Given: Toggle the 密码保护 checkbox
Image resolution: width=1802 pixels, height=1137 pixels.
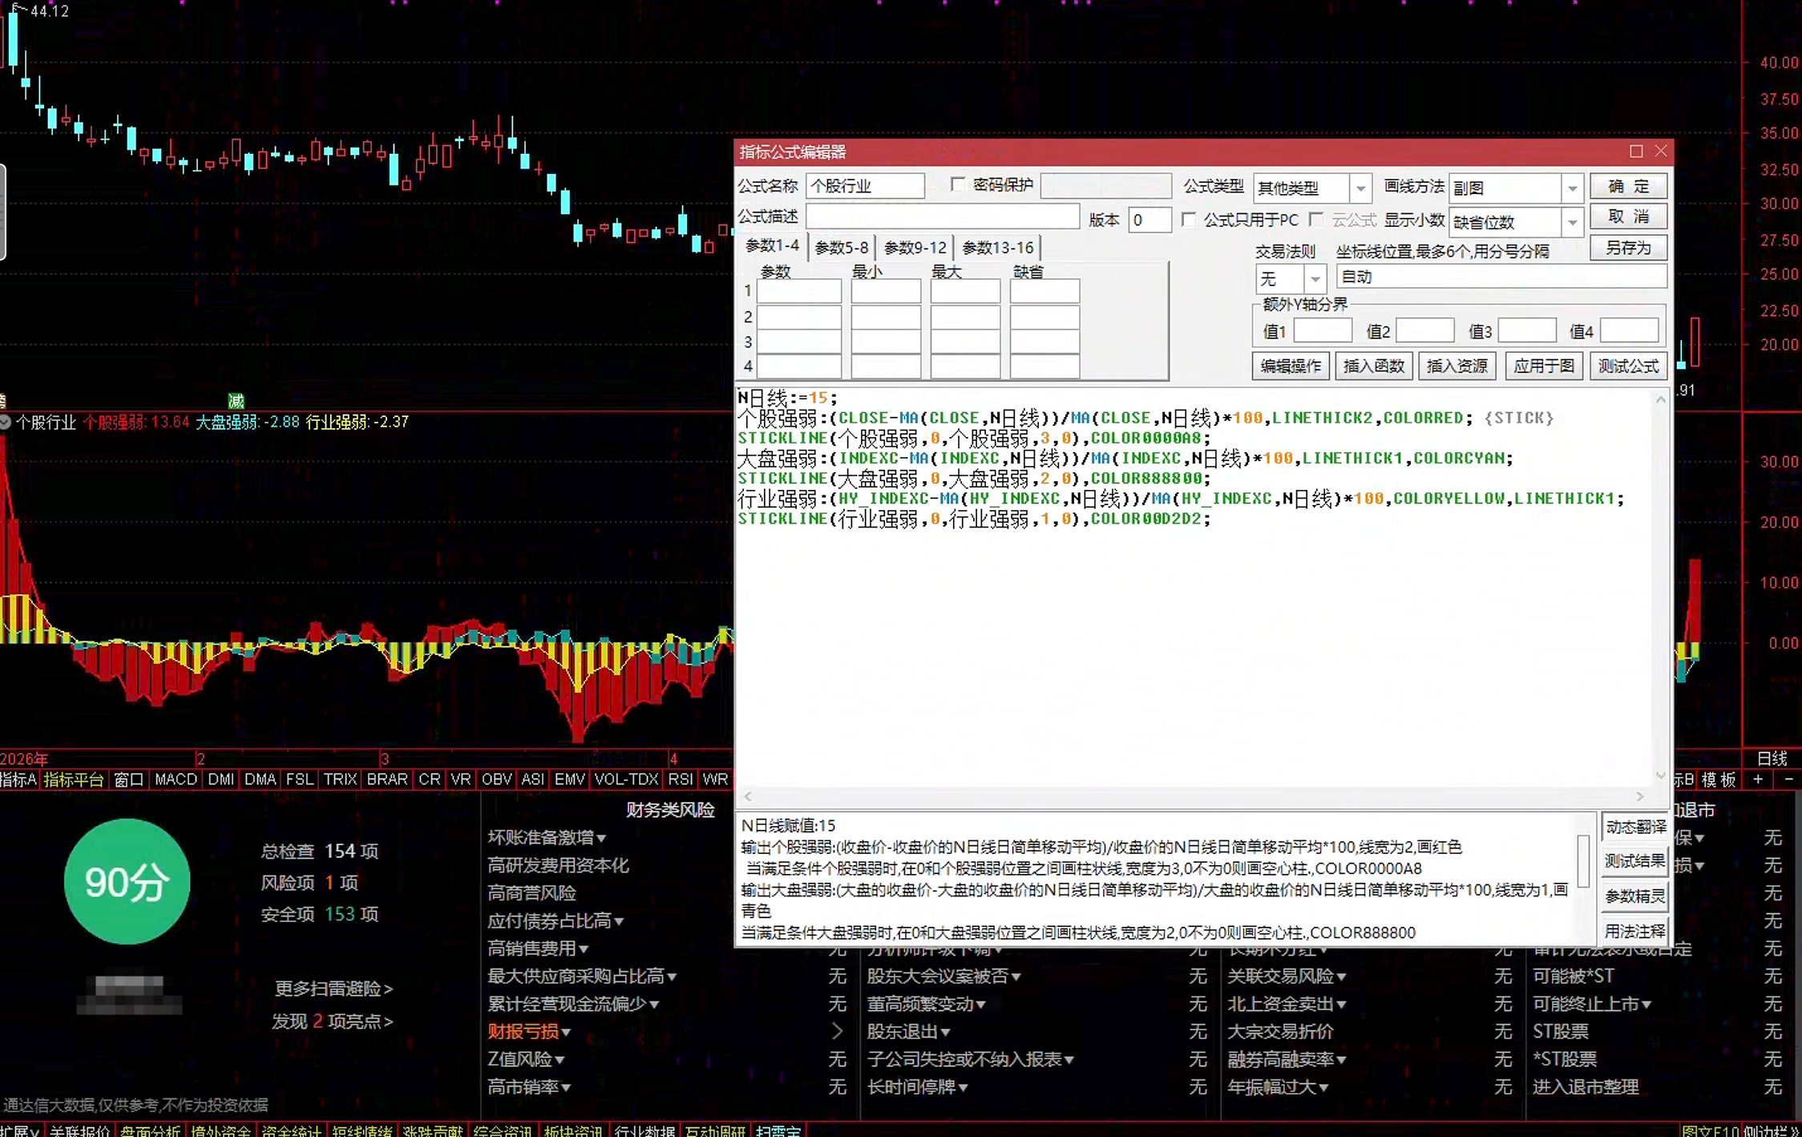Looking at the screenshot, I should coord(957,184).
